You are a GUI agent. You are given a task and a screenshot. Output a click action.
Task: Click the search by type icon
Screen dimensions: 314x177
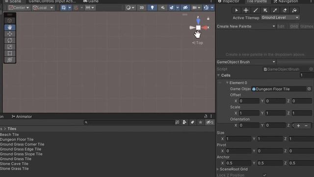click(x=184, y=122)
